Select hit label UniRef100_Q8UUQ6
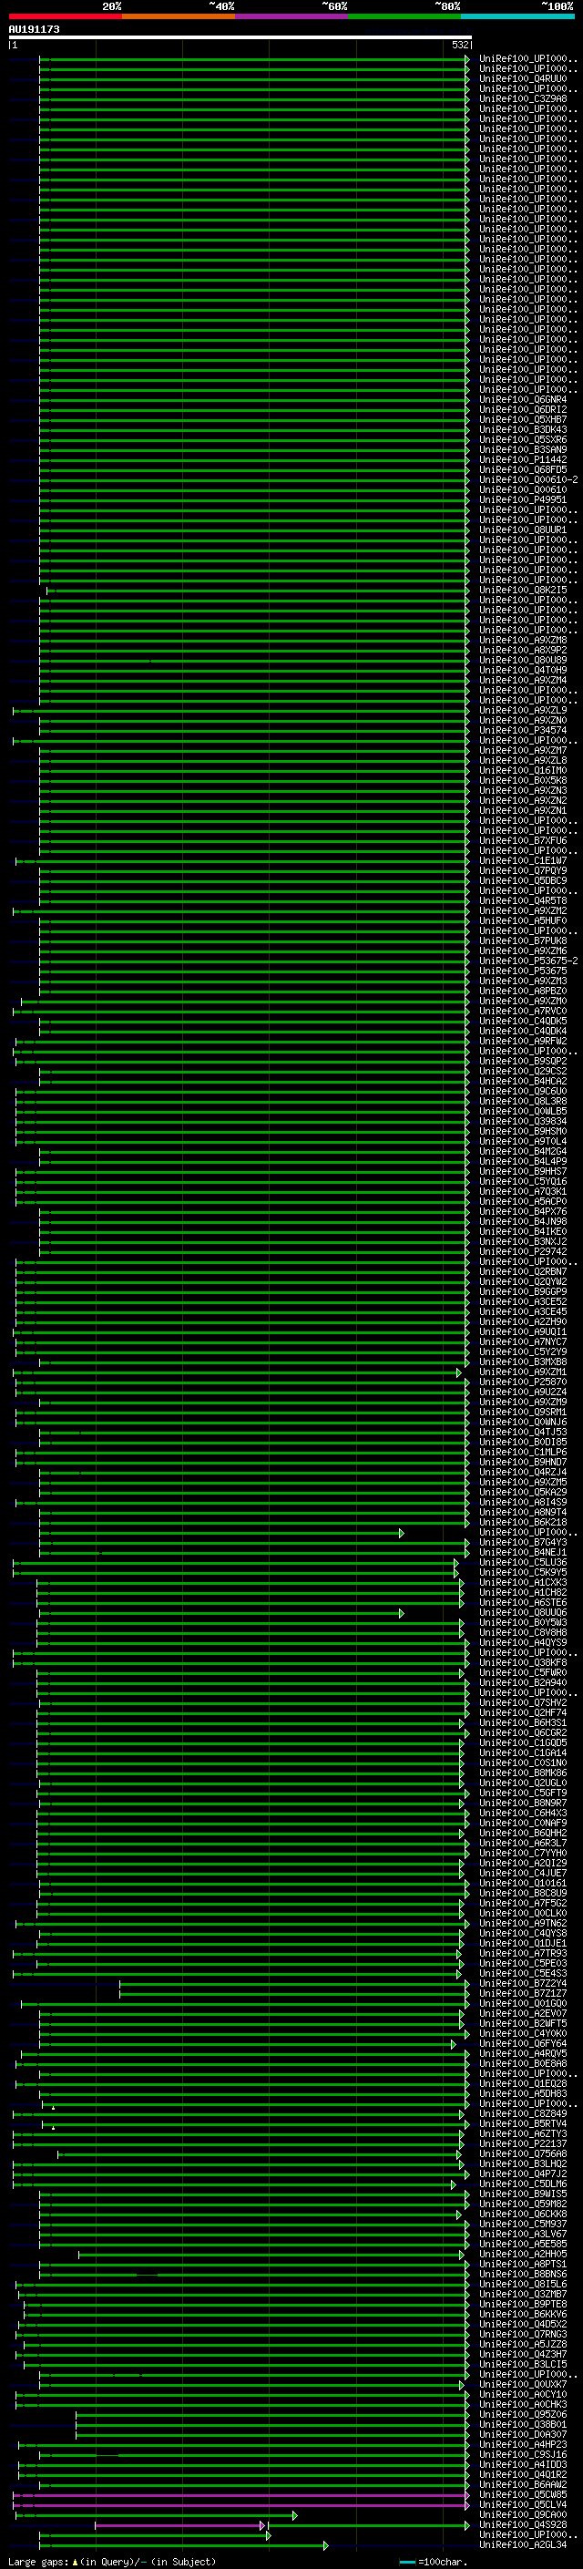Image resolution: width=583 pixels, height=2569 pixels. 523,1613
